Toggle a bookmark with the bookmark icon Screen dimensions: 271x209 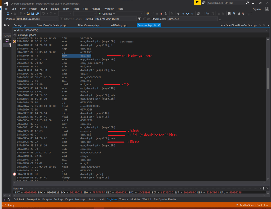click(x=229, y=14)
